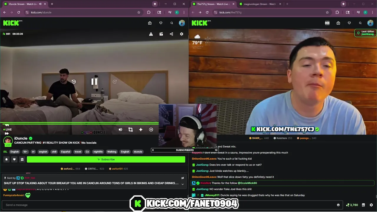The image size is (377, 212).
Task: Expand the pinned chat message
Action: (182, 184)
